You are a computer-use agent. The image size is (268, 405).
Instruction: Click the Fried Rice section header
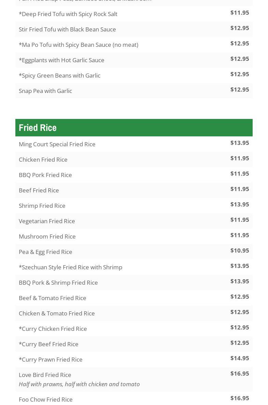click(x=38, y=127)
